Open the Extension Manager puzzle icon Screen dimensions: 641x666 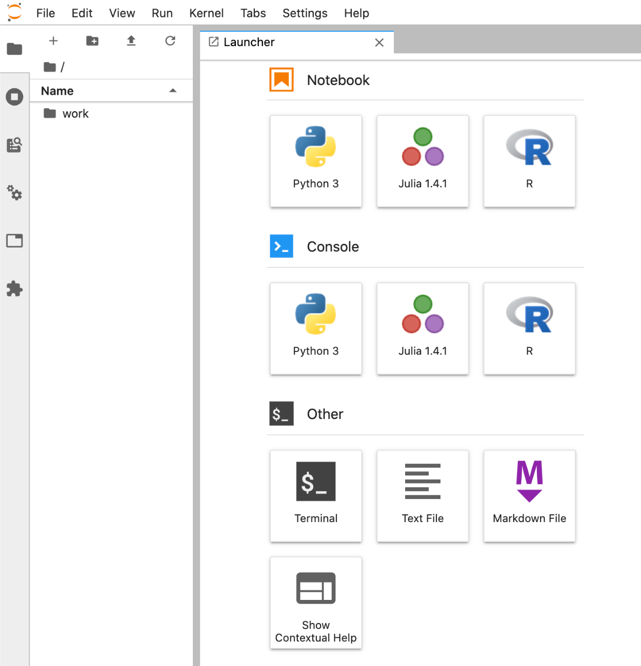pyautogui.click(x=14, y=289)
